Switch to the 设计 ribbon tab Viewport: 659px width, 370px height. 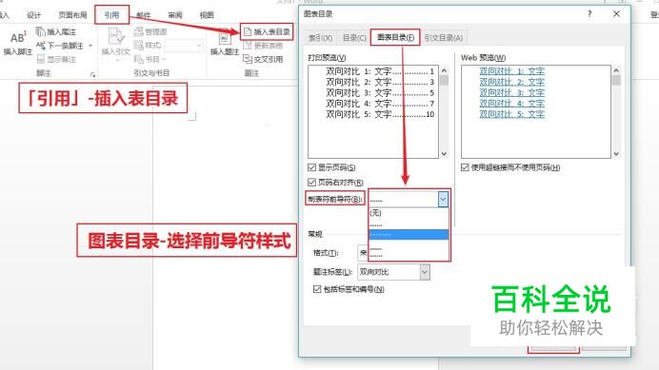[x=34, y=15]
